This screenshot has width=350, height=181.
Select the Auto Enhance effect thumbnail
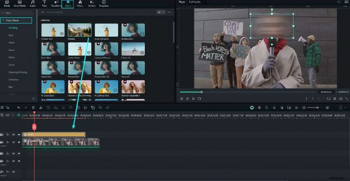pos(106,30)
